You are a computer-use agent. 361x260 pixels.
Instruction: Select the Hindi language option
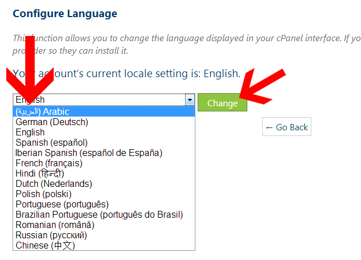coord(40,174)
